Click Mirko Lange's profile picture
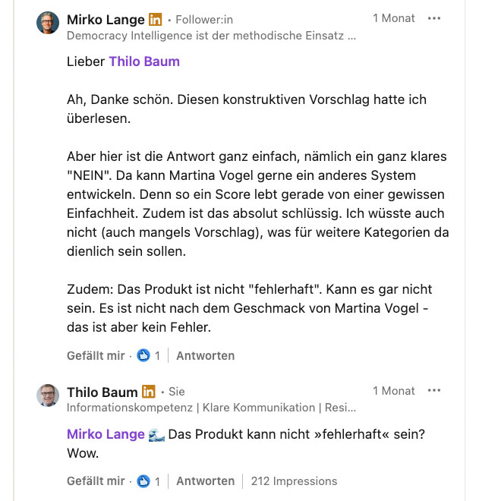The height and width of the screenshot is (501, 479). (48, 23)
